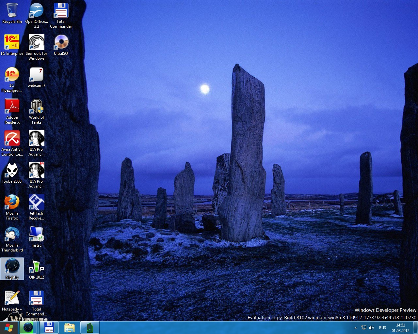
Task: Open the Start menu button
Action: point(9,328)
